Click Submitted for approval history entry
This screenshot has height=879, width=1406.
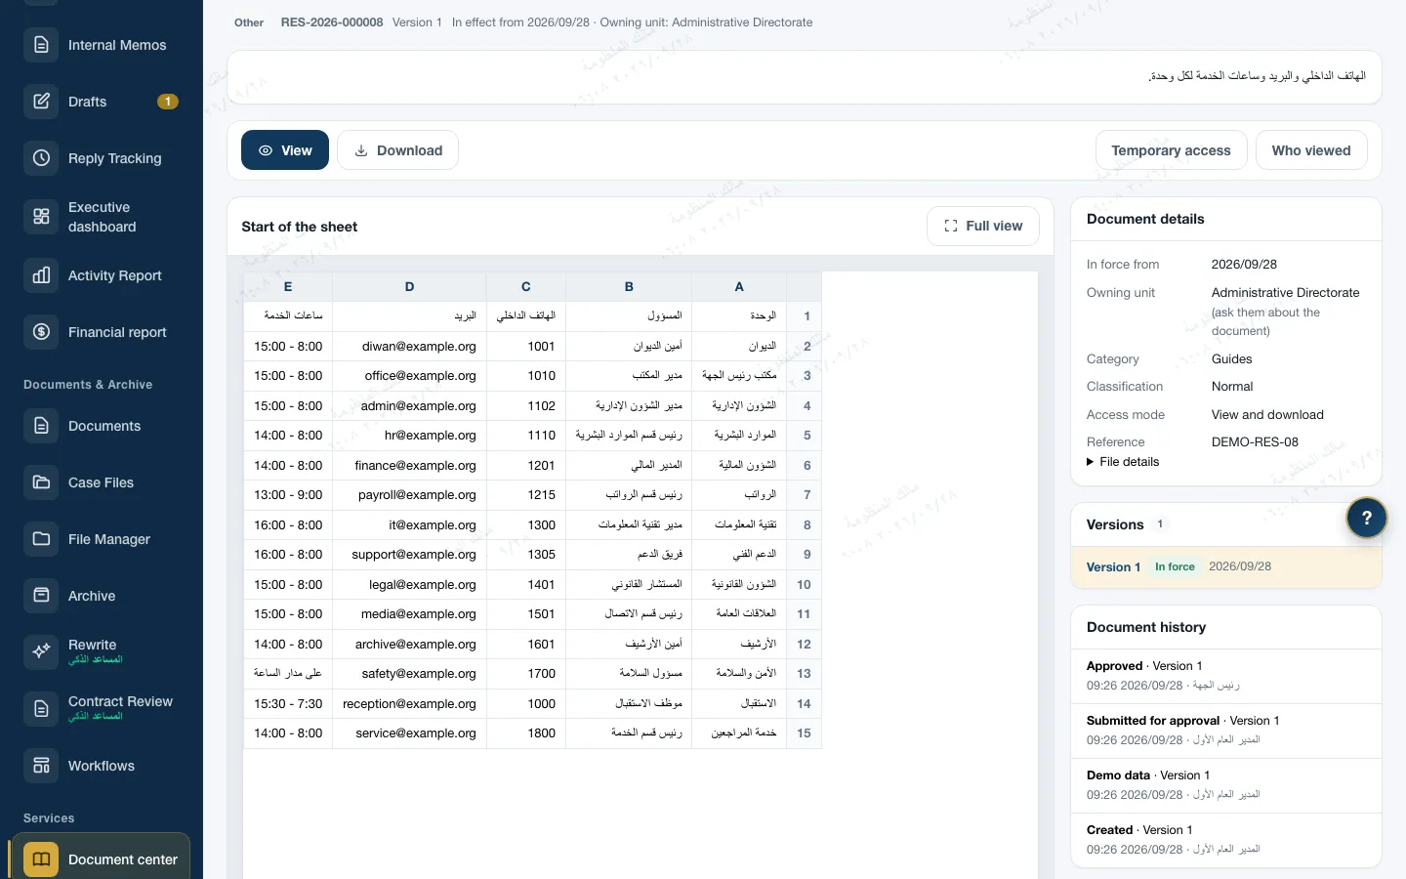point(1225,731)
